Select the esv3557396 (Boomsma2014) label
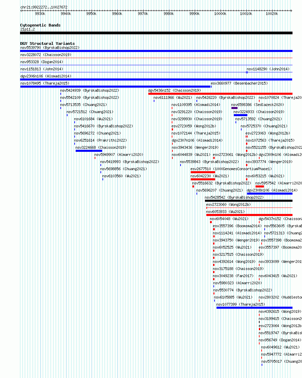Image resolution: width=302 pixels, height=378 pixels. [x=237, y=226]
